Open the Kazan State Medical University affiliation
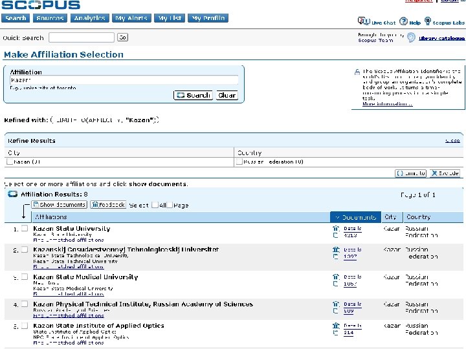 (85, 277)
